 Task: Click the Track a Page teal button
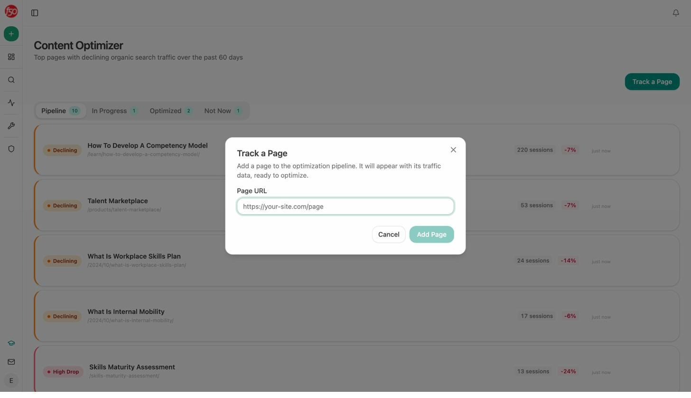pos(652,81)
